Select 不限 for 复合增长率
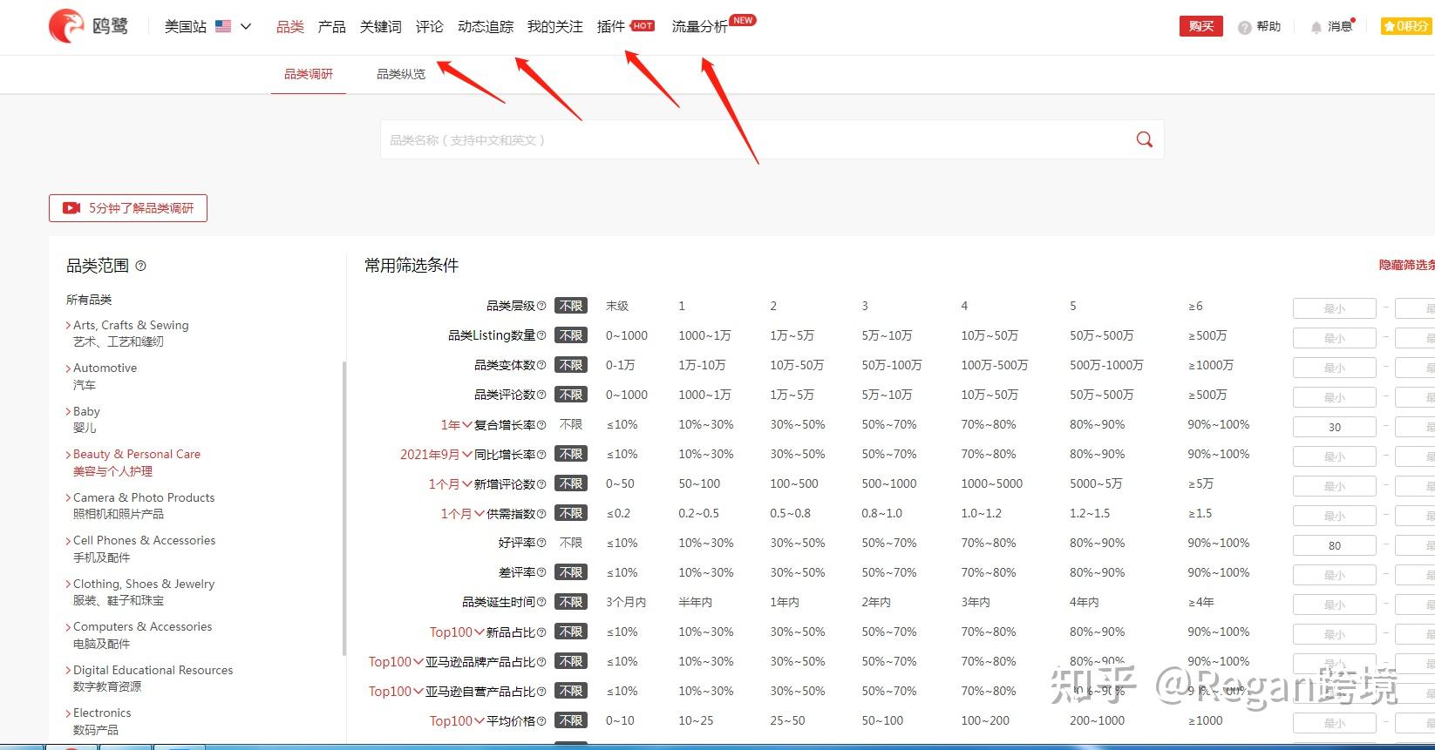The width and height of the screenshot is (1435, 750). click(x=571, y=424)
